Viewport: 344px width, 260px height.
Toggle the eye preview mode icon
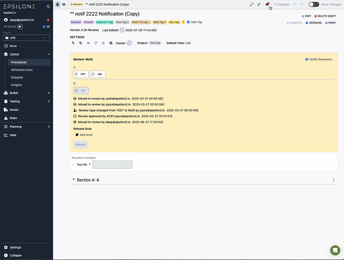[x=64, y=4]
